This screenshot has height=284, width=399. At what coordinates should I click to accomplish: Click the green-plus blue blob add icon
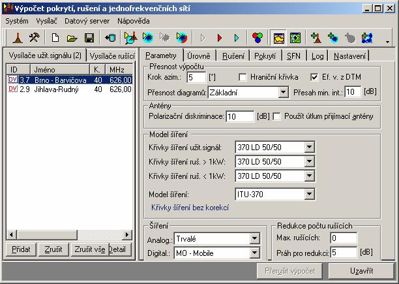click(x=333, y=38)
